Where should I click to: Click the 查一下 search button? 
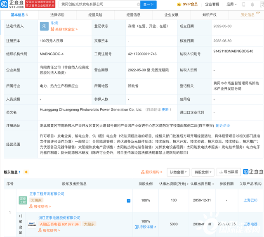point(148,5)
